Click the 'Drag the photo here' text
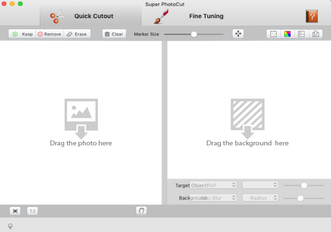Screen dimensions: 331x232 (x=81, y=143)
